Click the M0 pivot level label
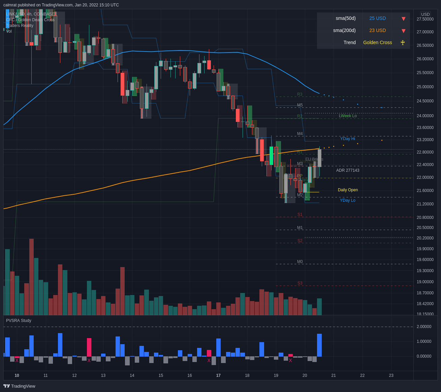Viewport: 441px width, 392px height. coord(300,262)
